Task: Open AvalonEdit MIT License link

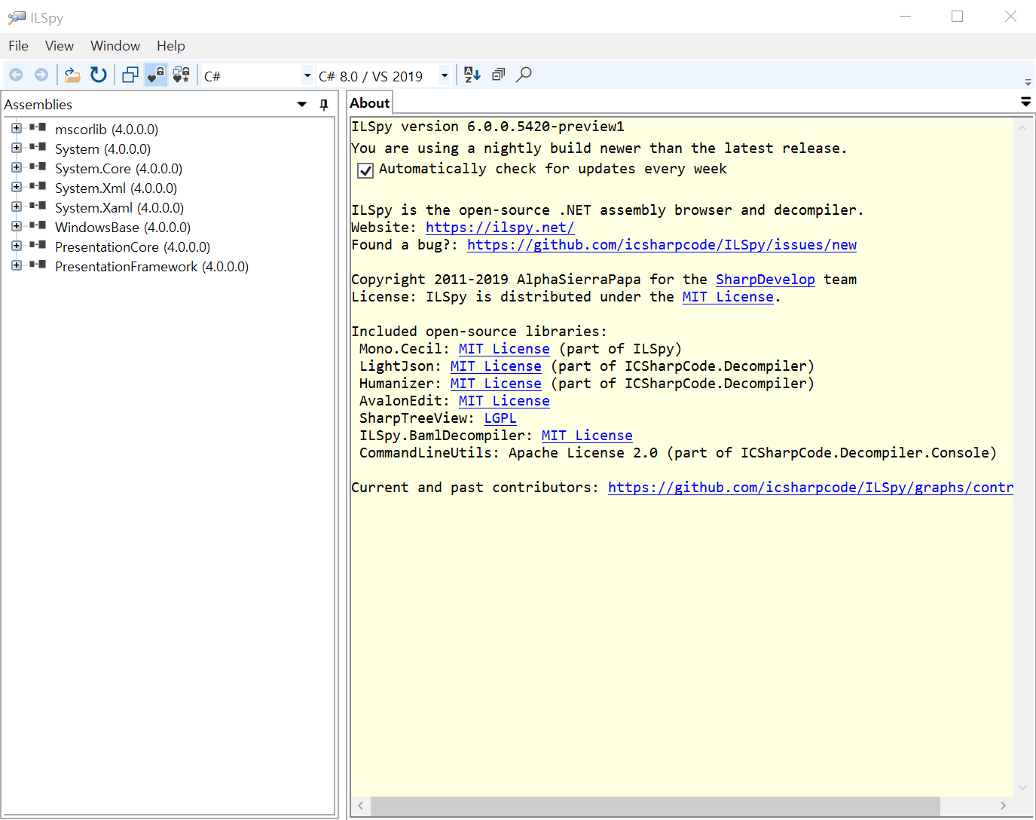Action: (504, 401)
